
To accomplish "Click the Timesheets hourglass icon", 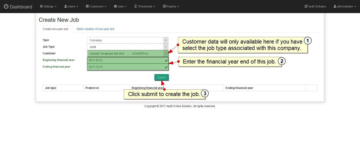I will 136,6.
